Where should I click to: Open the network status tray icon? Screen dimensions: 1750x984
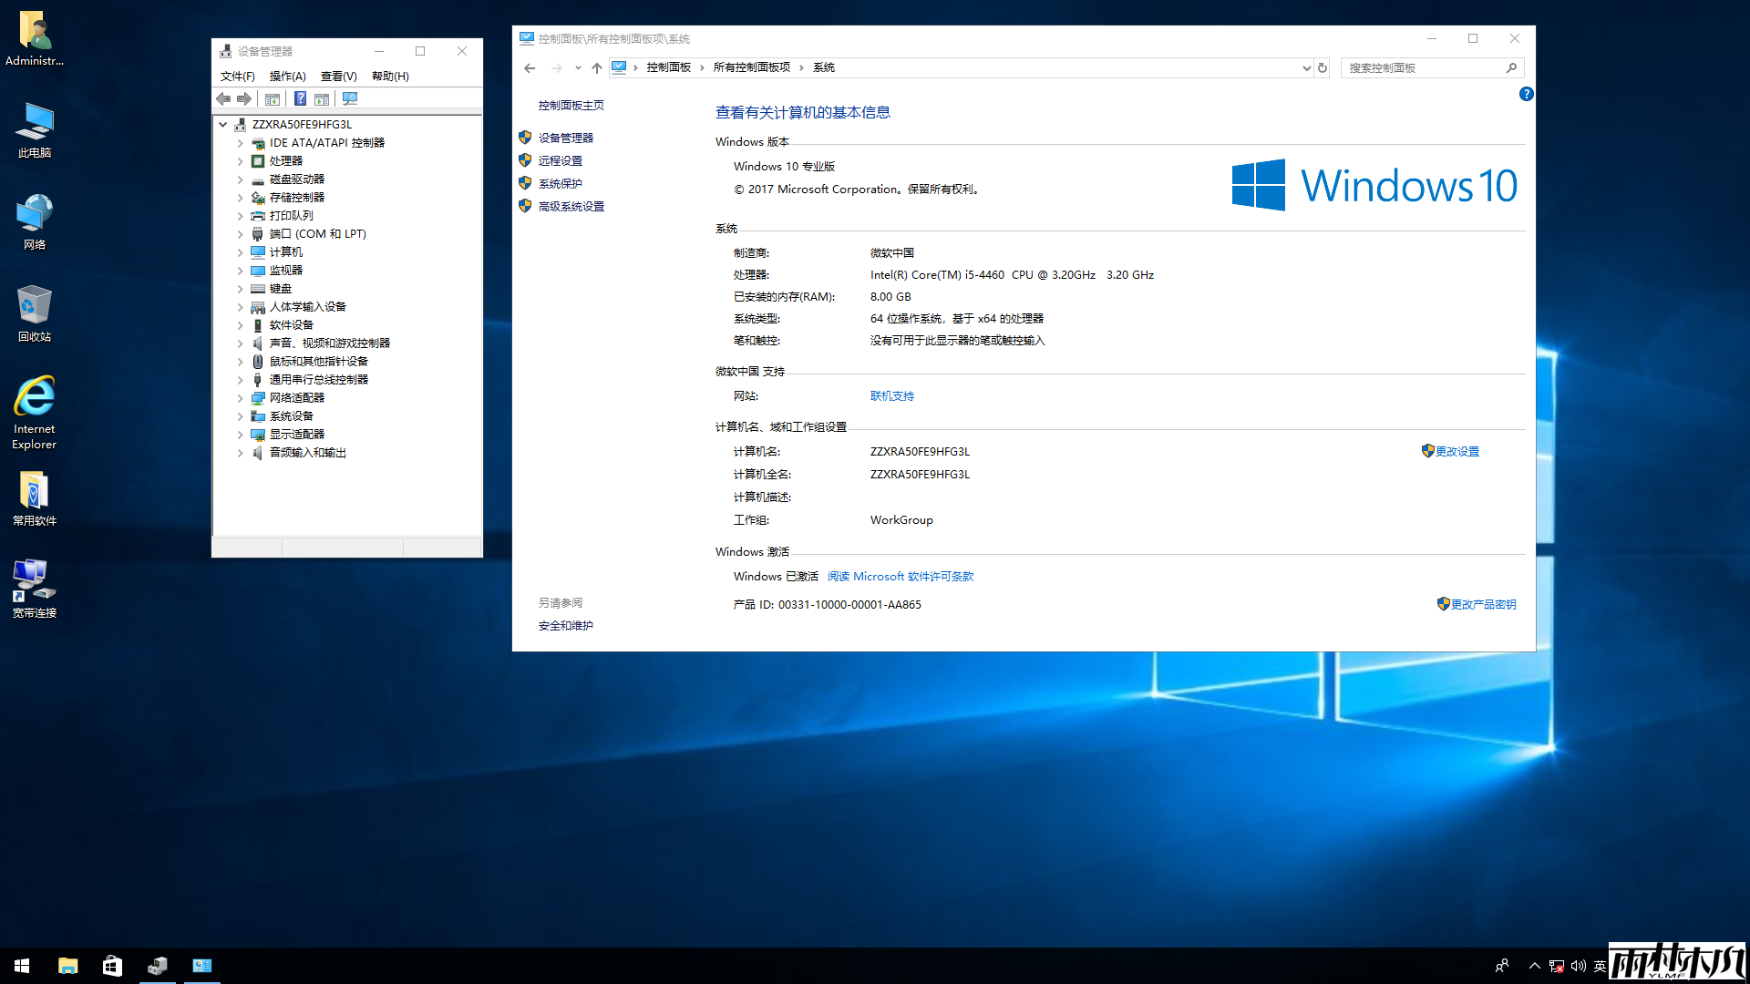pyautogui.click(x=1555, y=965)
